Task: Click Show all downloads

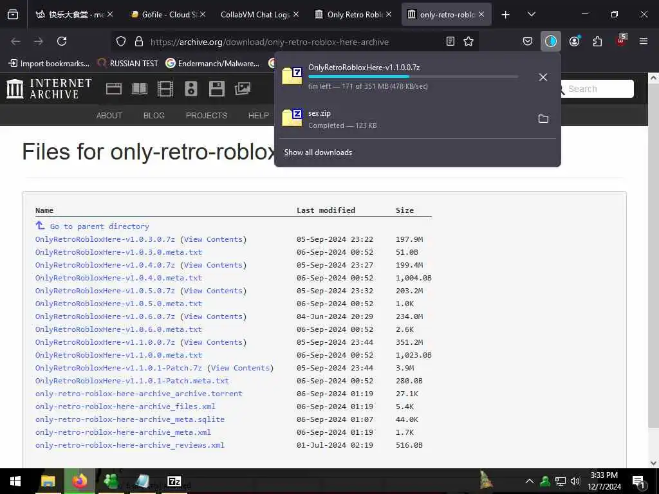Action: pyautogui.click(x=318, y=152)
